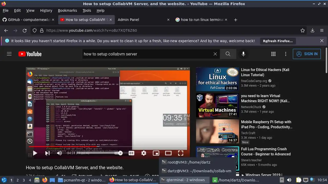Open the Tools menu

click(x=87, y=10)
